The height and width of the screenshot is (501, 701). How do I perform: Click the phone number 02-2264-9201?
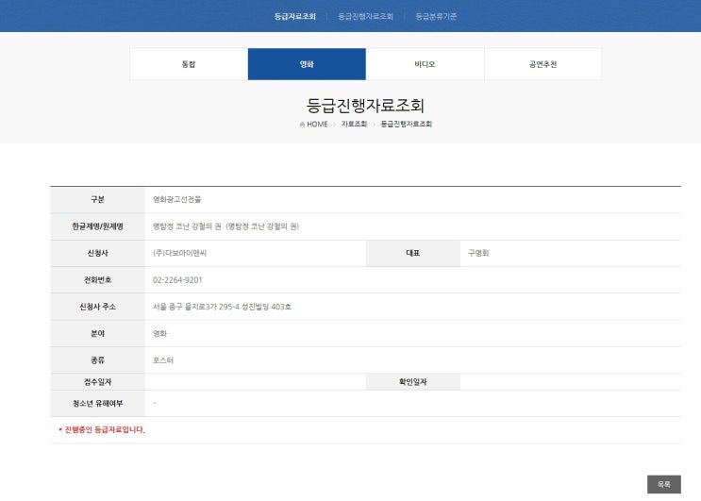(177, 280)
